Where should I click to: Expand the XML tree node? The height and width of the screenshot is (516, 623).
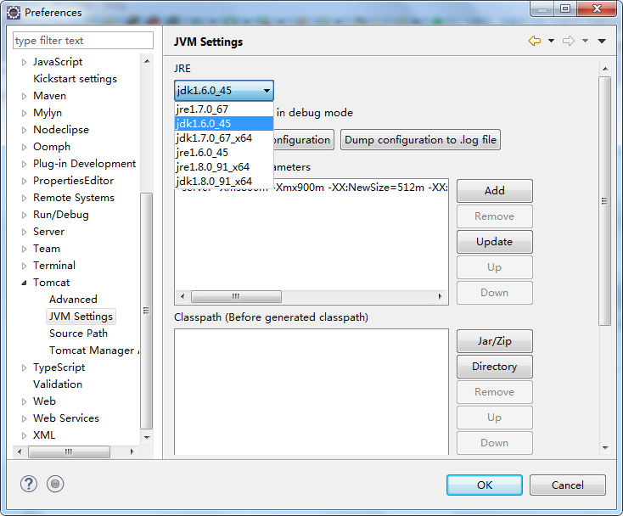pos(25,435)
